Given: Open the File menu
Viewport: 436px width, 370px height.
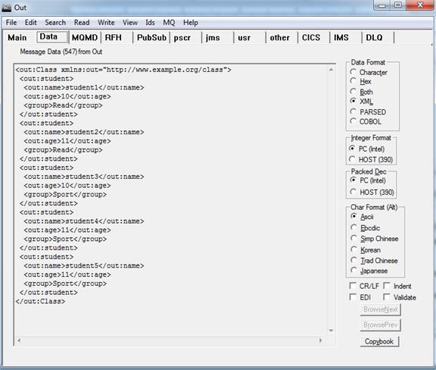Looking at the screenshot, I should click(x=11, y=23).
